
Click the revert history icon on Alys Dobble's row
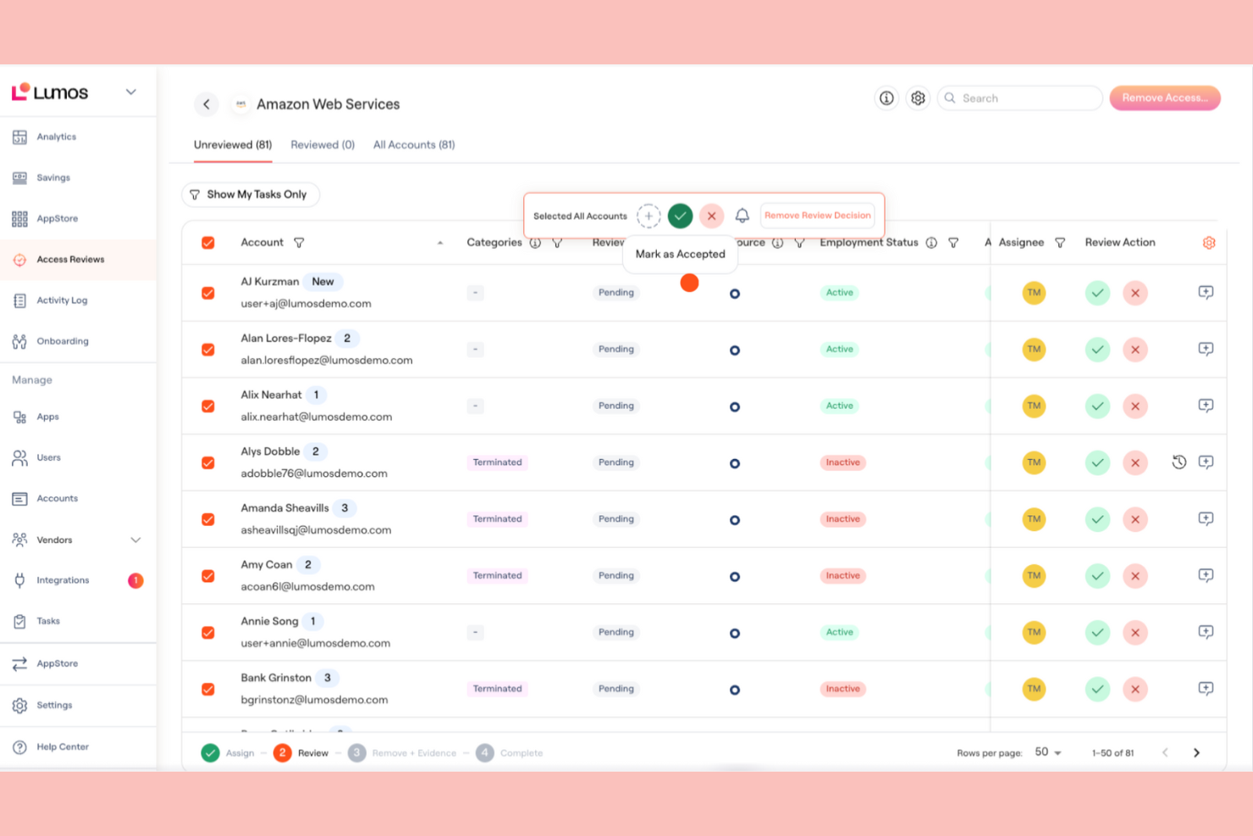coord(1178,462)
